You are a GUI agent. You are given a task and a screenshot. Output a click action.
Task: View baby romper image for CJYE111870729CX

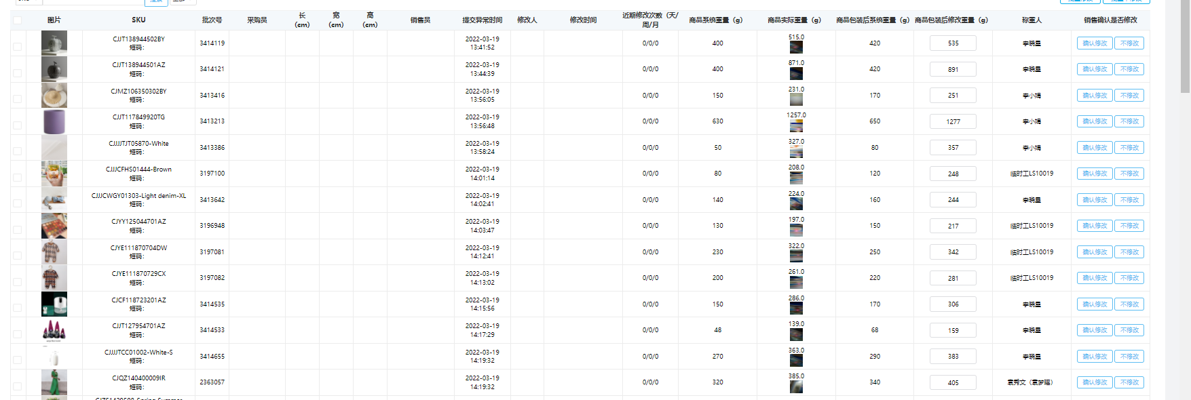[54, 278]
